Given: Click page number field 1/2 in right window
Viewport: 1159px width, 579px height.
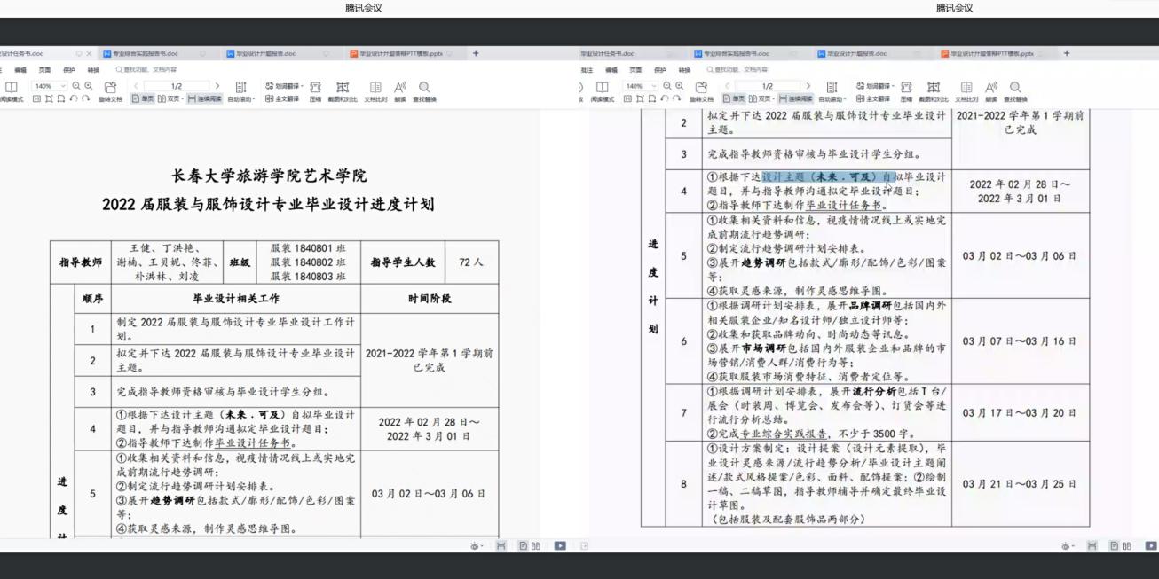Looking at the screenshot, I should pyautogui.click(x=769, y=86).
